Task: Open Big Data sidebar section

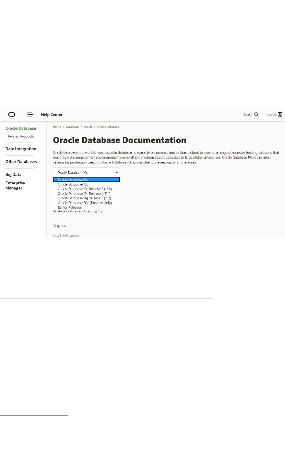Action: click(x=13, y=174)
